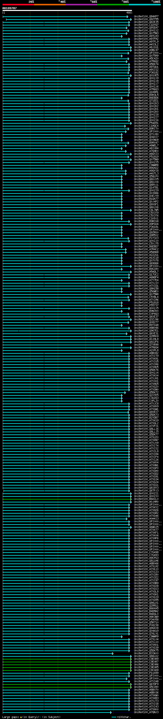Open hit UniRef100_Q7XR98

[146, 344]
